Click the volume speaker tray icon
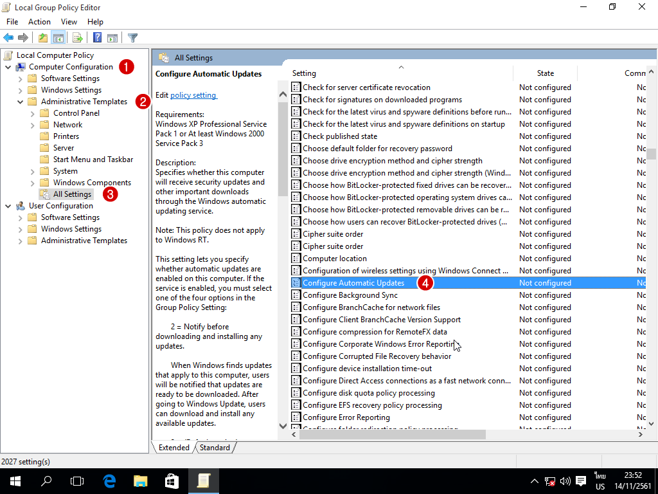 (x=565, y=481)
